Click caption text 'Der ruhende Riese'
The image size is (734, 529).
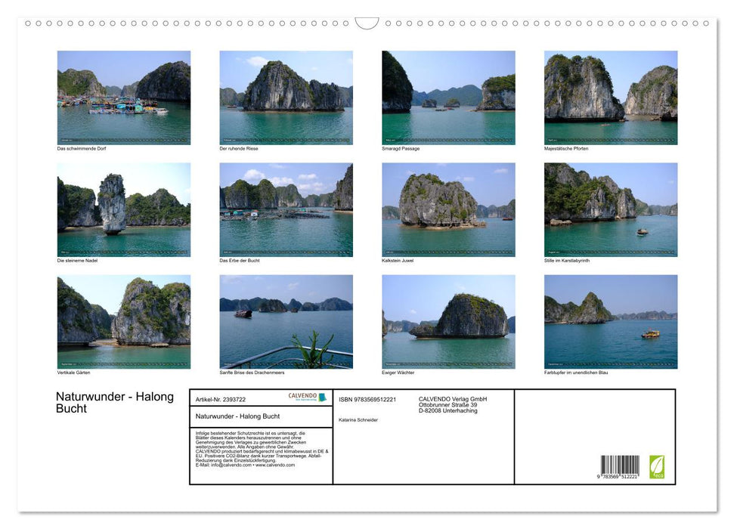(x=239, y=148)
